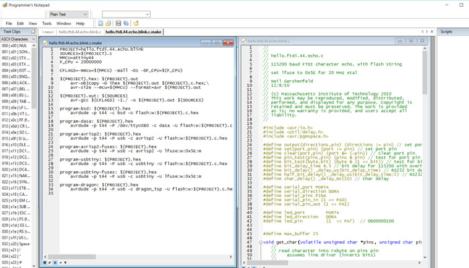This screenshot has height=268, width=469.
Task: Click '#define max_buffer 25' in blink.c
Action: tap(290, 234)
